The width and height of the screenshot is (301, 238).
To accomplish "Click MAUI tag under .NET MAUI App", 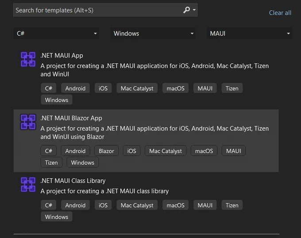I will click(x=205, y=88).
